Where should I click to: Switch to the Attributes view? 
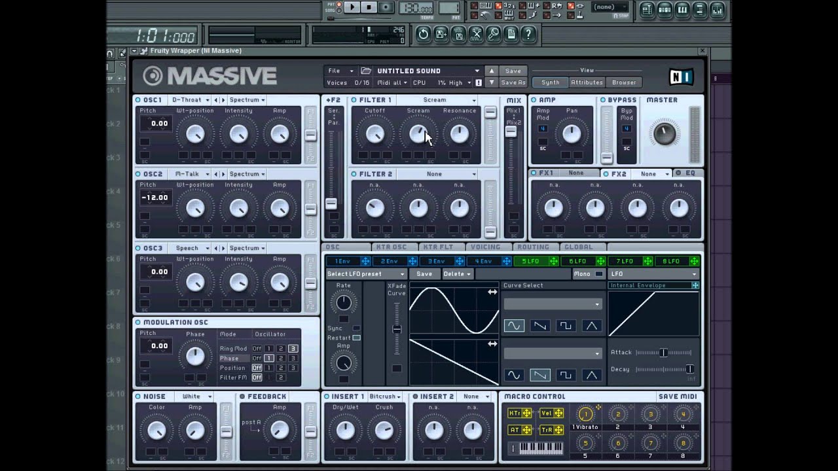(x=587, y=82)
